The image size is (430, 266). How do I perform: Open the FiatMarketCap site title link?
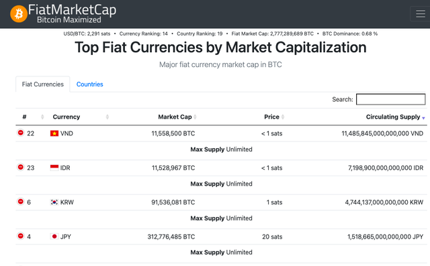(x=72, y=10)
